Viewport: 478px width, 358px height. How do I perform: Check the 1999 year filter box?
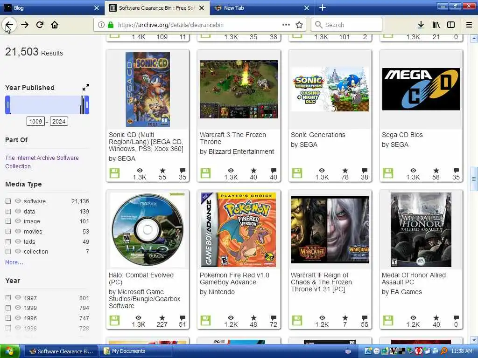[8, 308]
